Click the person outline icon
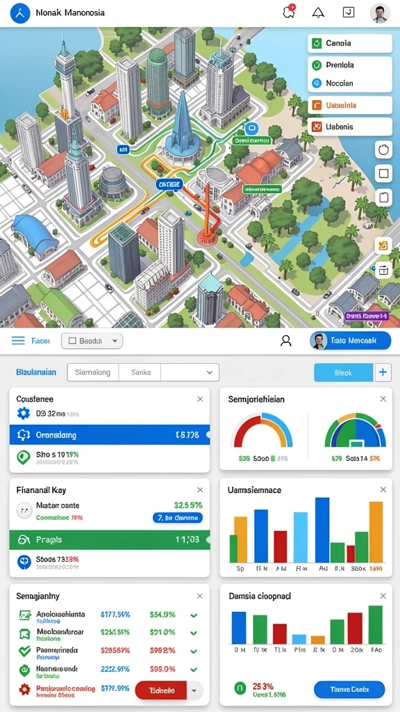The width and height of the screenshot is (400, 712). (x=285, y=341)
